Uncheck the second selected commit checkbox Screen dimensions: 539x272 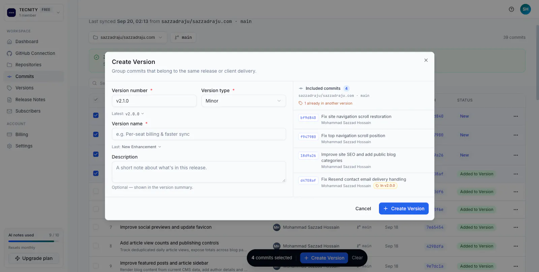(96, 134)
